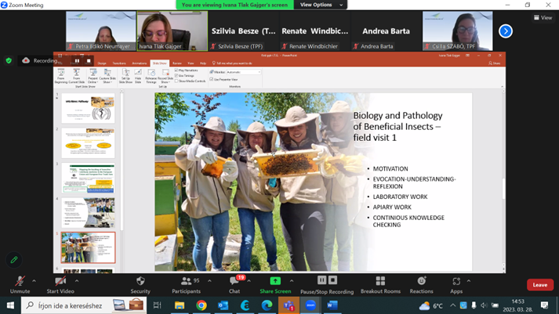Show next participants with the blue arrow
Screen dimensions: 559x314
506,31
